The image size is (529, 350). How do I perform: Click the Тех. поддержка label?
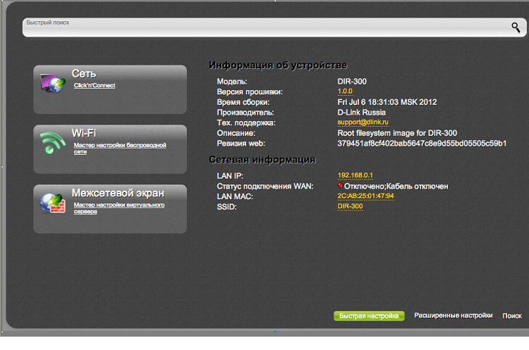[x=246, y=123]
